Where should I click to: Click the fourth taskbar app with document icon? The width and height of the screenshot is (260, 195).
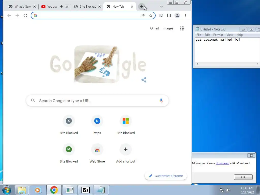click(70, 190)
